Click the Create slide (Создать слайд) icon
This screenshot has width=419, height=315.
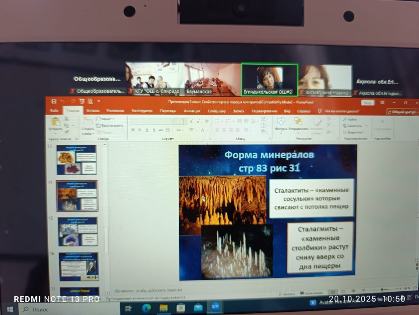(x=88, y=122)
